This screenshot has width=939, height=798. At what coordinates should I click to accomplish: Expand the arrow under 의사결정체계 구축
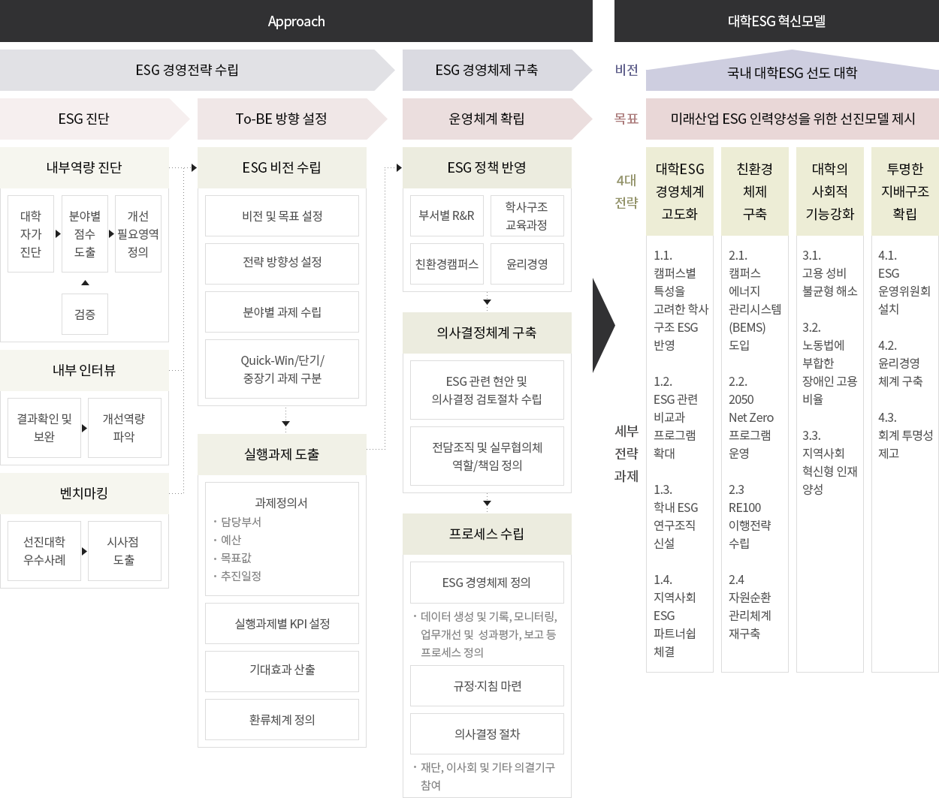[x=487, y=503]
